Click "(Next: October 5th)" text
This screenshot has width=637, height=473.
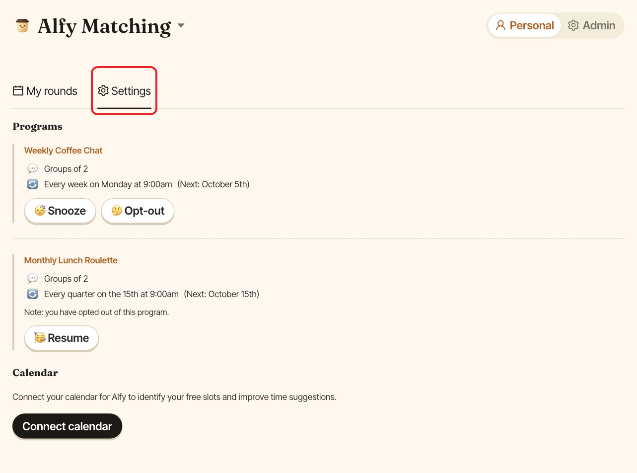pyautogui.click(x=213, y=184)
